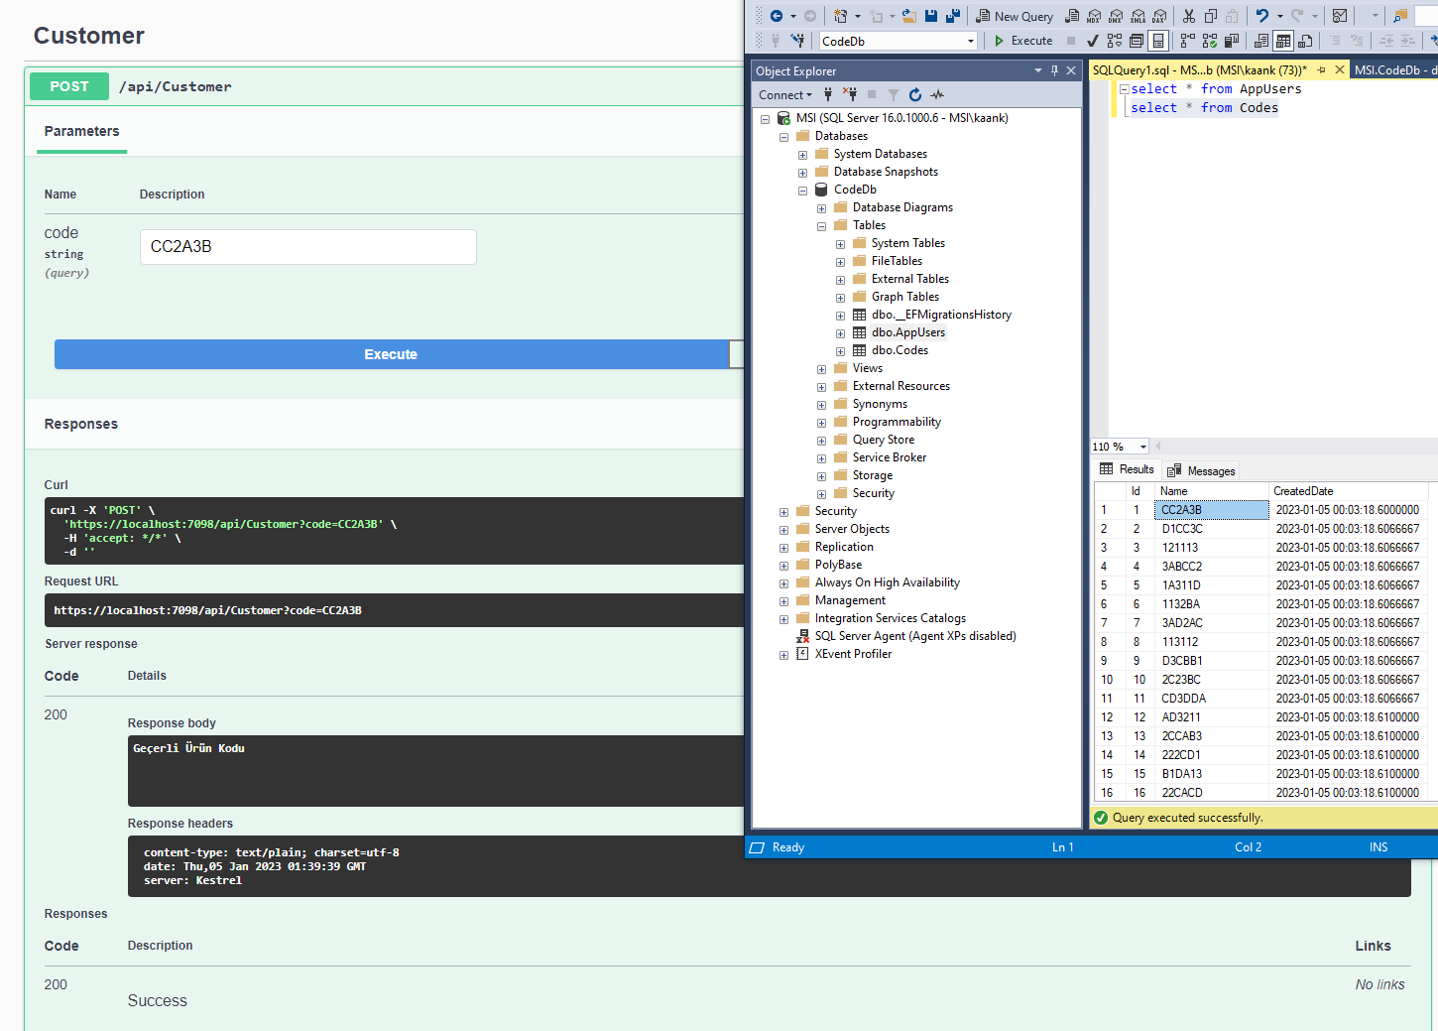This screenshot has height=1031, width=1438.
Task: Click the Copy icon in the toolbar
Action: tap(1211, 16)
